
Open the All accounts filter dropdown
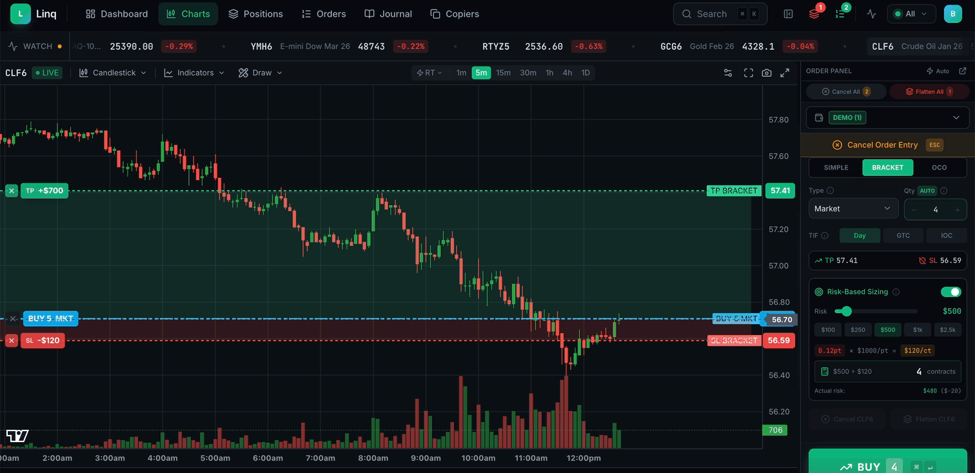[911, 14]
